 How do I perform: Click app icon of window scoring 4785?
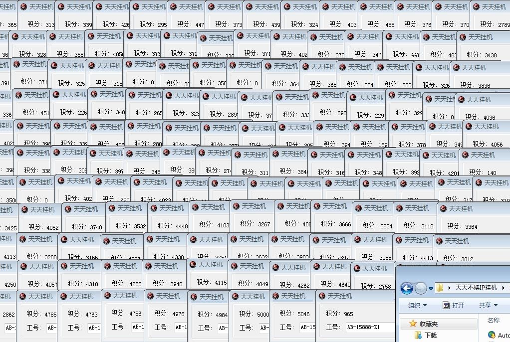[22, 296]
